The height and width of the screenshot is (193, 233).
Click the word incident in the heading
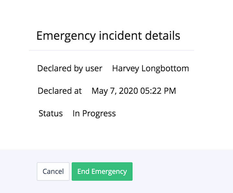pyautogui.click(x=120, y=35)
